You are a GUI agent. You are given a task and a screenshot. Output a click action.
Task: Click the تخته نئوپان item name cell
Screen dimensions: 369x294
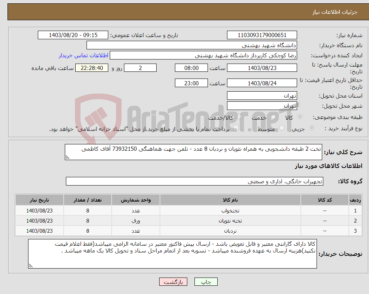pos(230,221)
